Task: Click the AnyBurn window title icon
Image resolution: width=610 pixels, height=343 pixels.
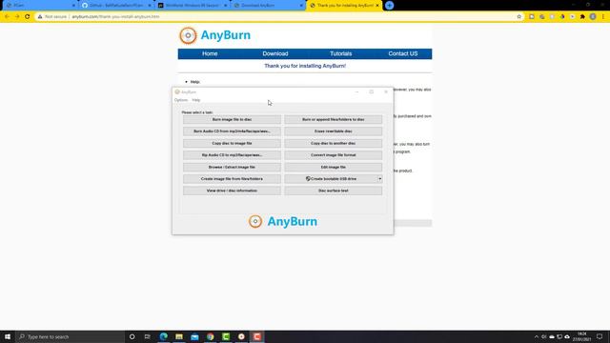Action: [177, 91]
